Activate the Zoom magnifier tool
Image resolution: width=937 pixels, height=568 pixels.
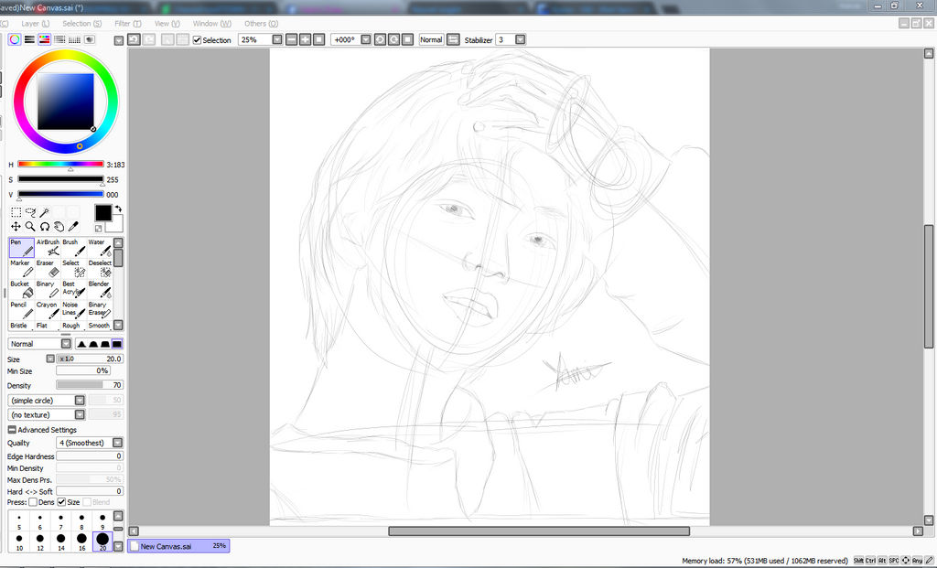[x=29, y=226]
